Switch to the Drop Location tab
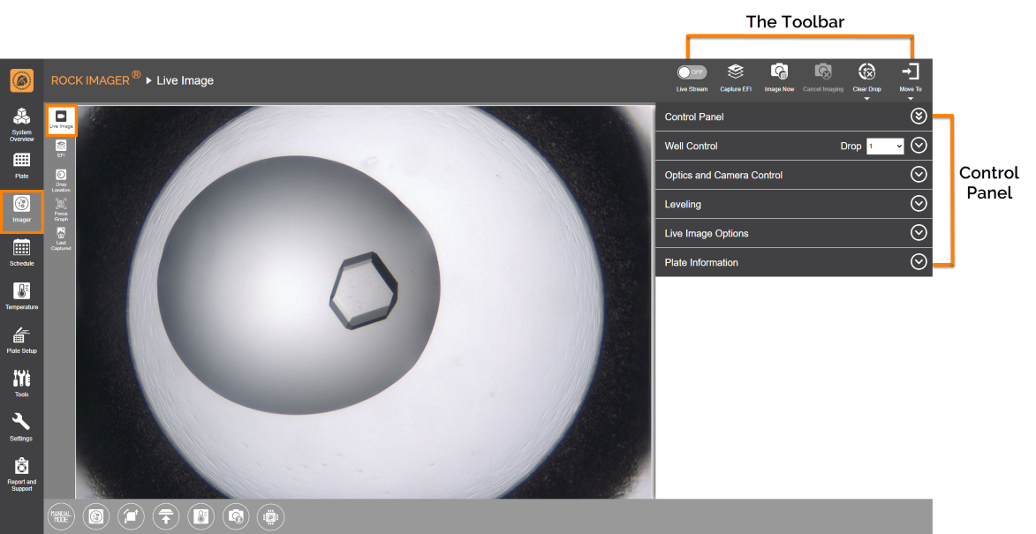The image size is (1036, 534). click(x=61, y=179)
